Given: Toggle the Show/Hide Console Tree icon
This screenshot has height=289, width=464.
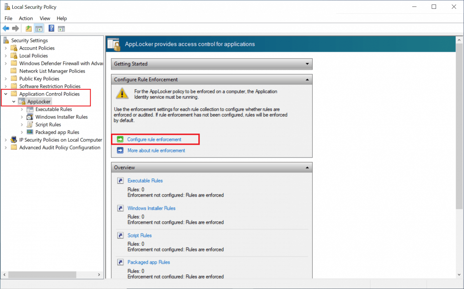Looking at the screenshot, I should coord(39,28).
